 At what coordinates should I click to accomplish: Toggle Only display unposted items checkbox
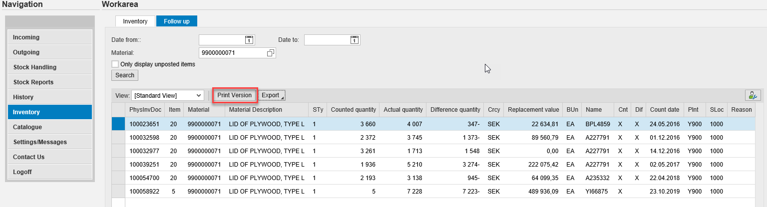115,64
